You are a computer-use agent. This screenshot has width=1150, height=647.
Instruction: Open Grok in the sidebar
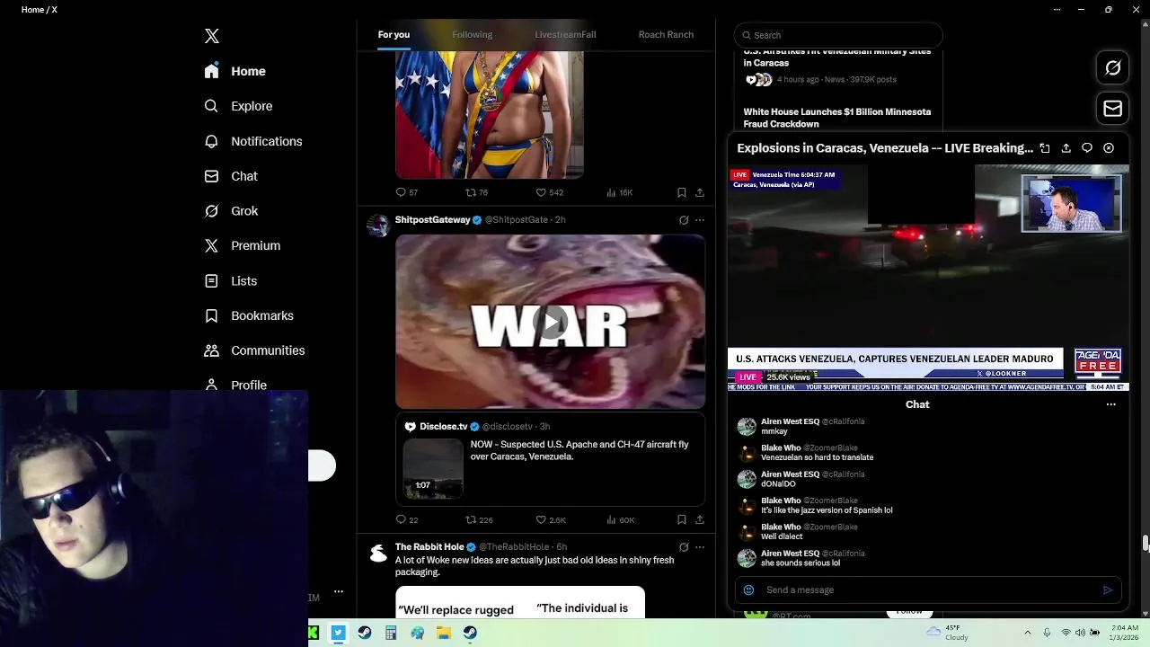coord(231,211)
